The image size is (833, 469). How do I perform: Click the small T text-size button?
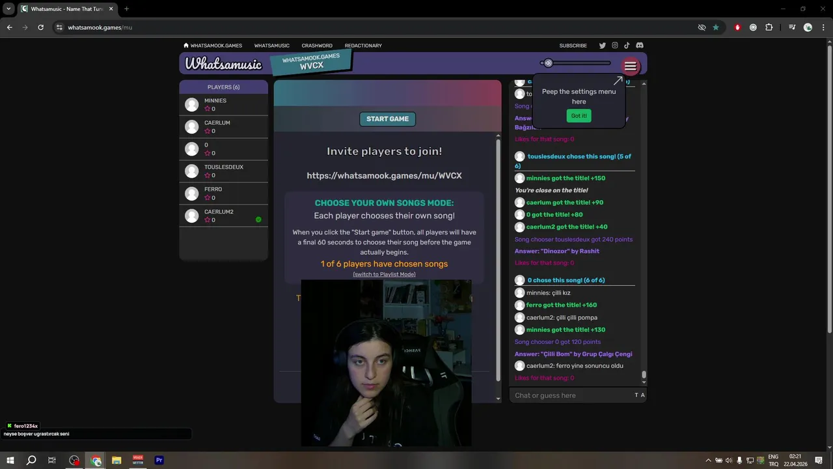pos(636,395)
